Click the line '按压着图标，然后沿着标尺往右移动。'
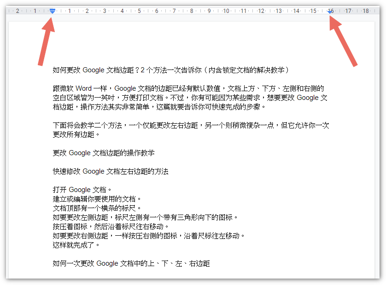The width and height of the screenshot is (386, 285). (x=111, y=227)
